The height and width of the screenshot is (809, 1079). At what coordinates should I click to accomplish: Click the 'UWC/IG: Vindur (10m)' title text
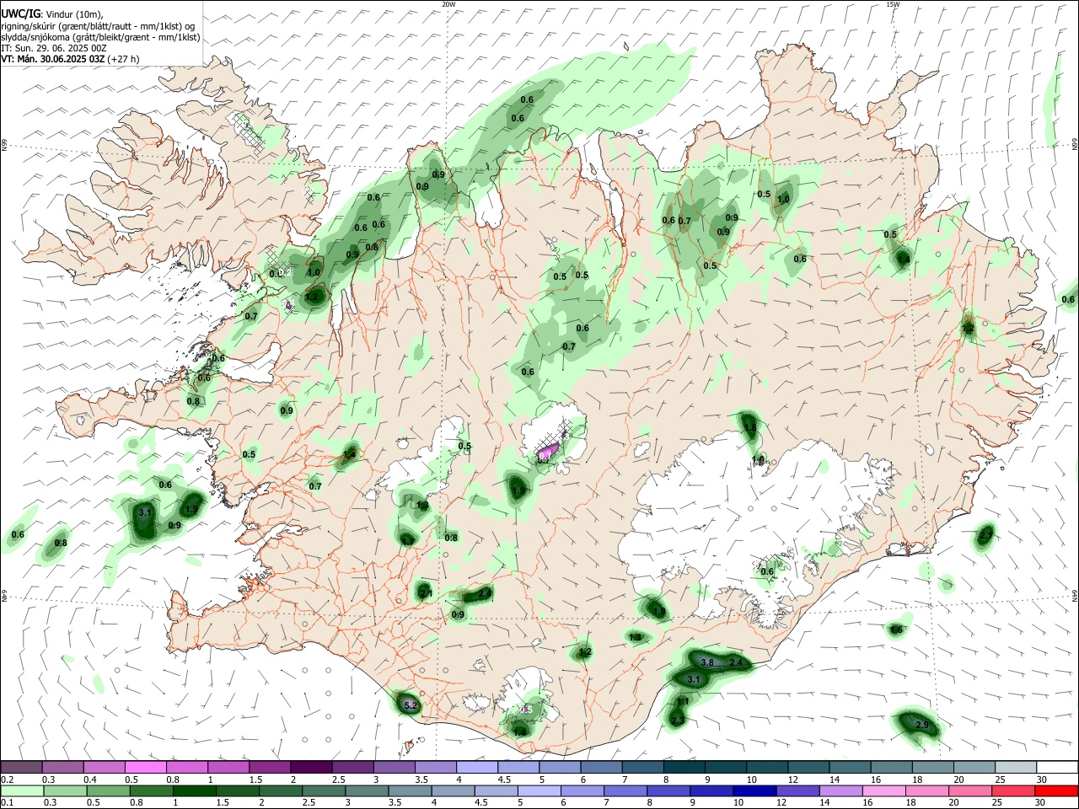coord(52,13)
